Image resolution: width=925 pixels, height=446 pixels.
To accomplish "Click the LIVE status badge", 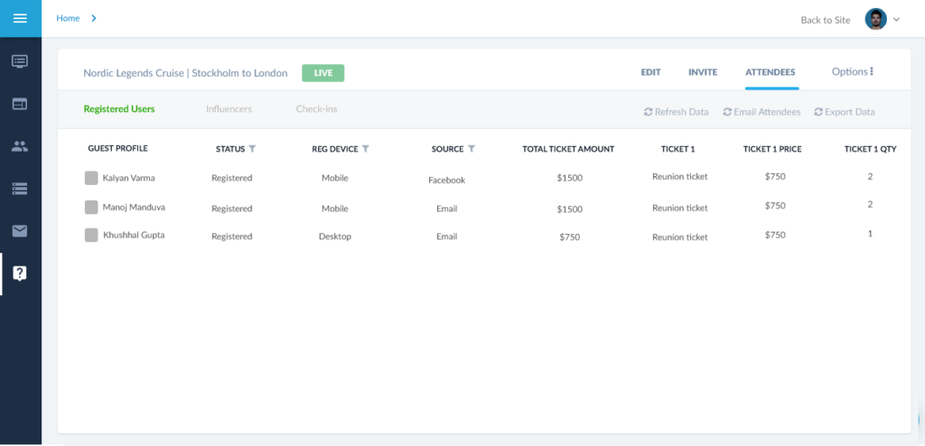I will coord(322,73).
